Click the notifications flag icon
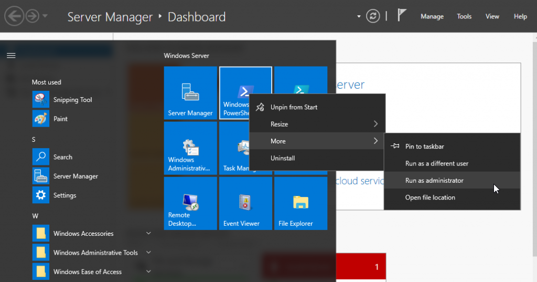 click(402, 16)
